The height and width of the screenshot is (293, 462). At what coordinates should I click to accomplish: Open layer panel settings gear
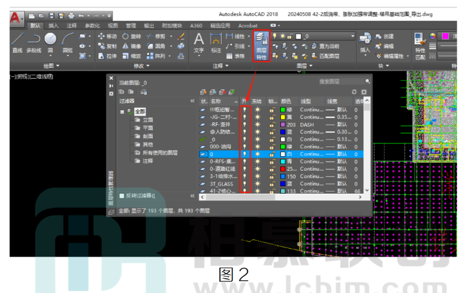[364, 92]
